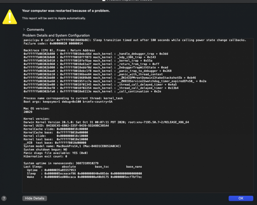Click the 'panic(cpu 0 caller' line in report
The width and height of the screenshot is (257, 205).
click(x=135, y=40)
